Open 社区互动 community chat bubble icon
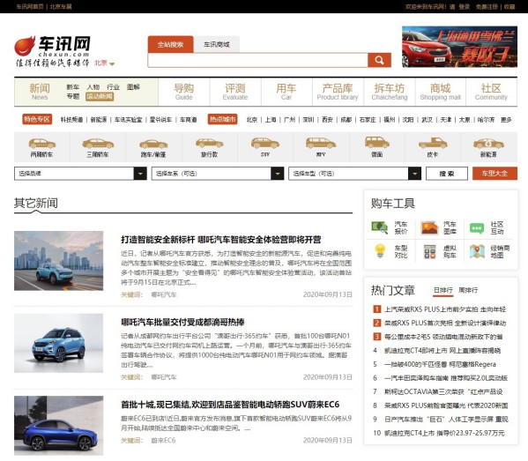 [x=477, y=228]
